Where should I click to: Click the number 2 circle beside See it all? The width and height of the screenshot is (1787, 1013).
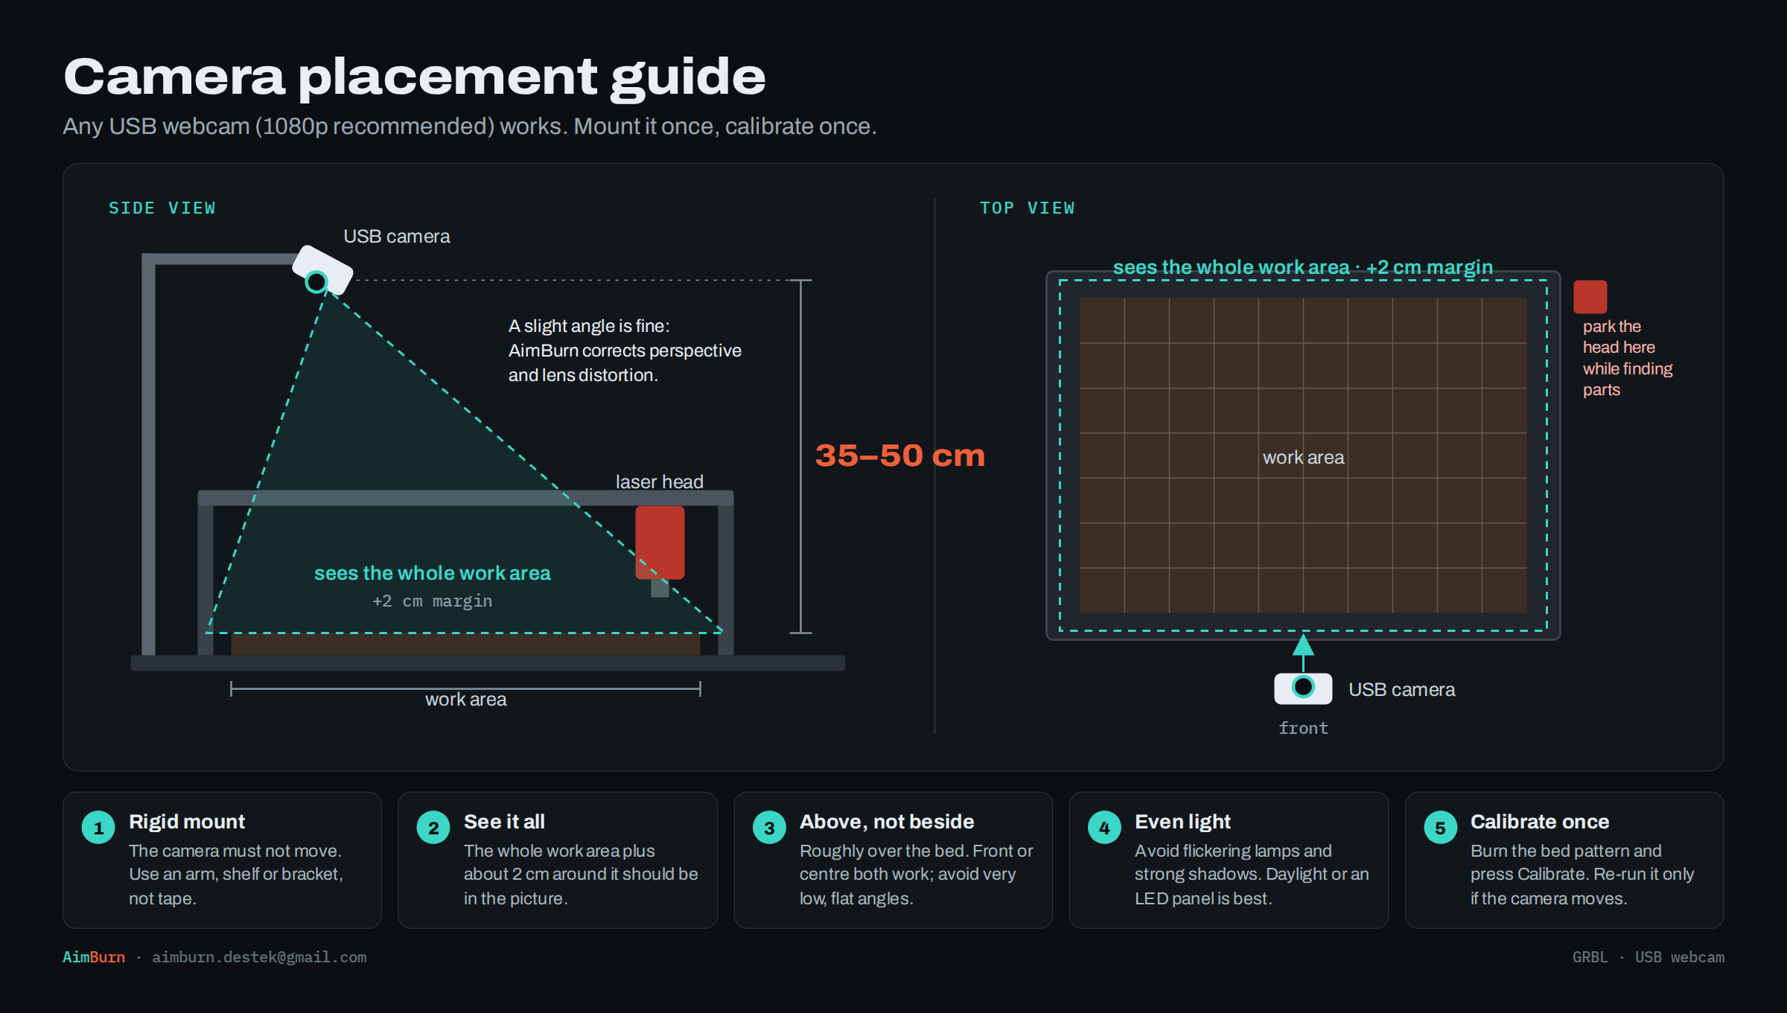tap(433, 828)
